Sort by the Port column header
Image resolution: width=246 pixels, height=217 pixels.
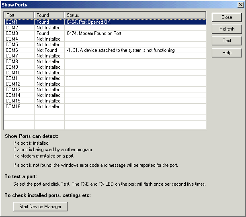coord(19,15)
